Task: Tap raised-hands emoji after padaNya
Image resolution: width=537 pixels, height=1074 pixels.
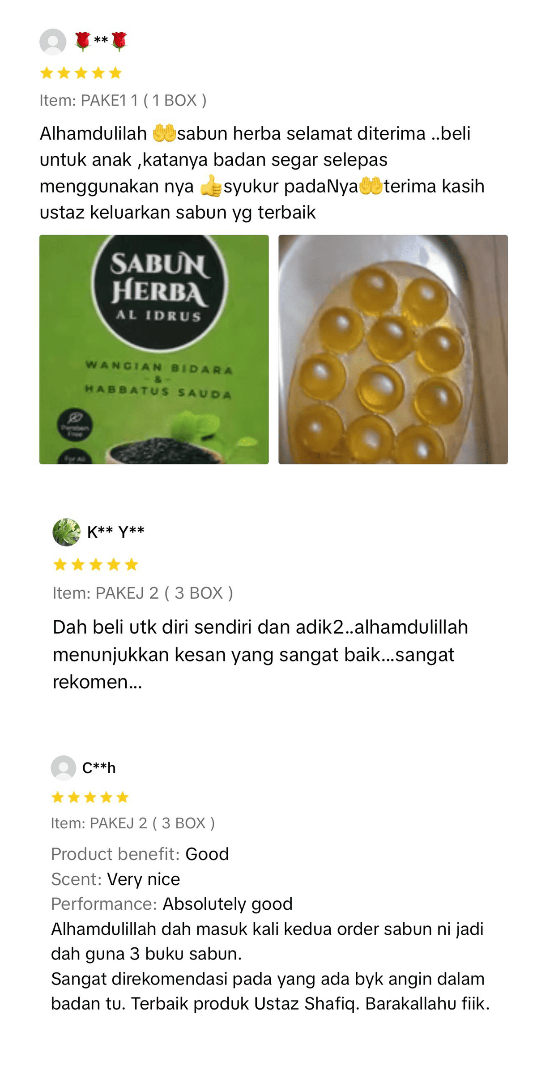Action: click(x=371, y=185)
